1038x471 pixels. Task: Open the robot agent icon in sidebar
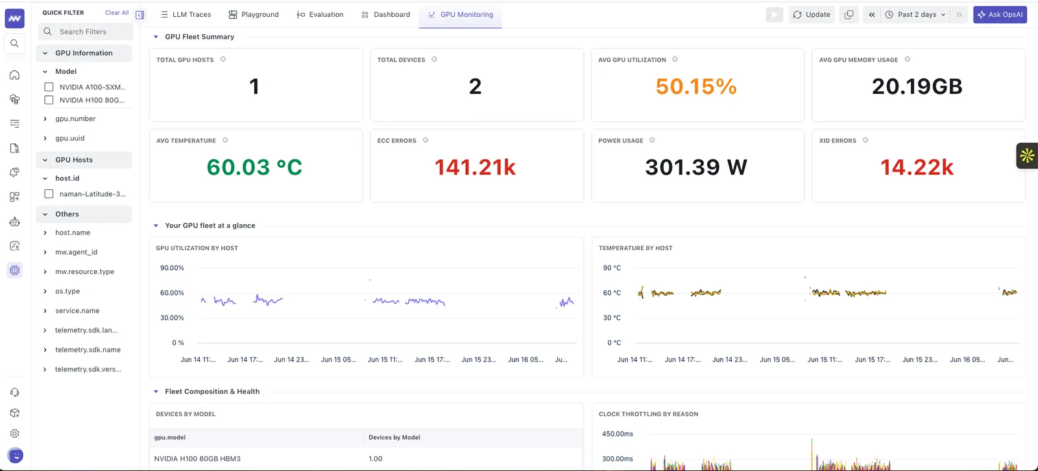(14, 222)
